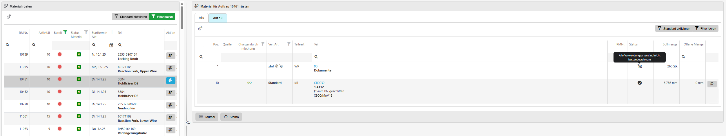Click the blue action icon for order 10451
726x136 pixels.
tap(170, 80)
